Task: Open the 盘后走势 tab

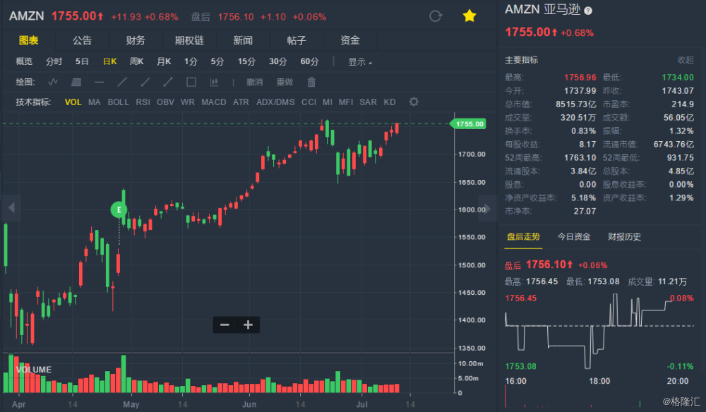Action: [523, 236]
